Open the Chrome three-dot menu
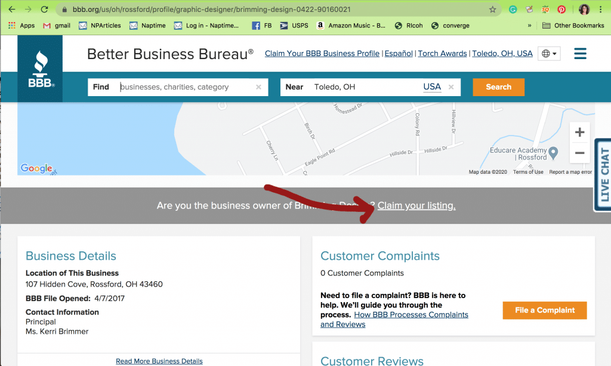The width and height of the screenshot is (611, 366). click(x=600, y=10)
